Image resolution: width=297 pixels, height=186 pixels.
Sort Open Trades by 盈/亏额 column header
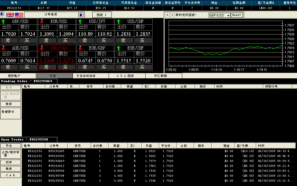pyautogui.click(x=245, y=146)
